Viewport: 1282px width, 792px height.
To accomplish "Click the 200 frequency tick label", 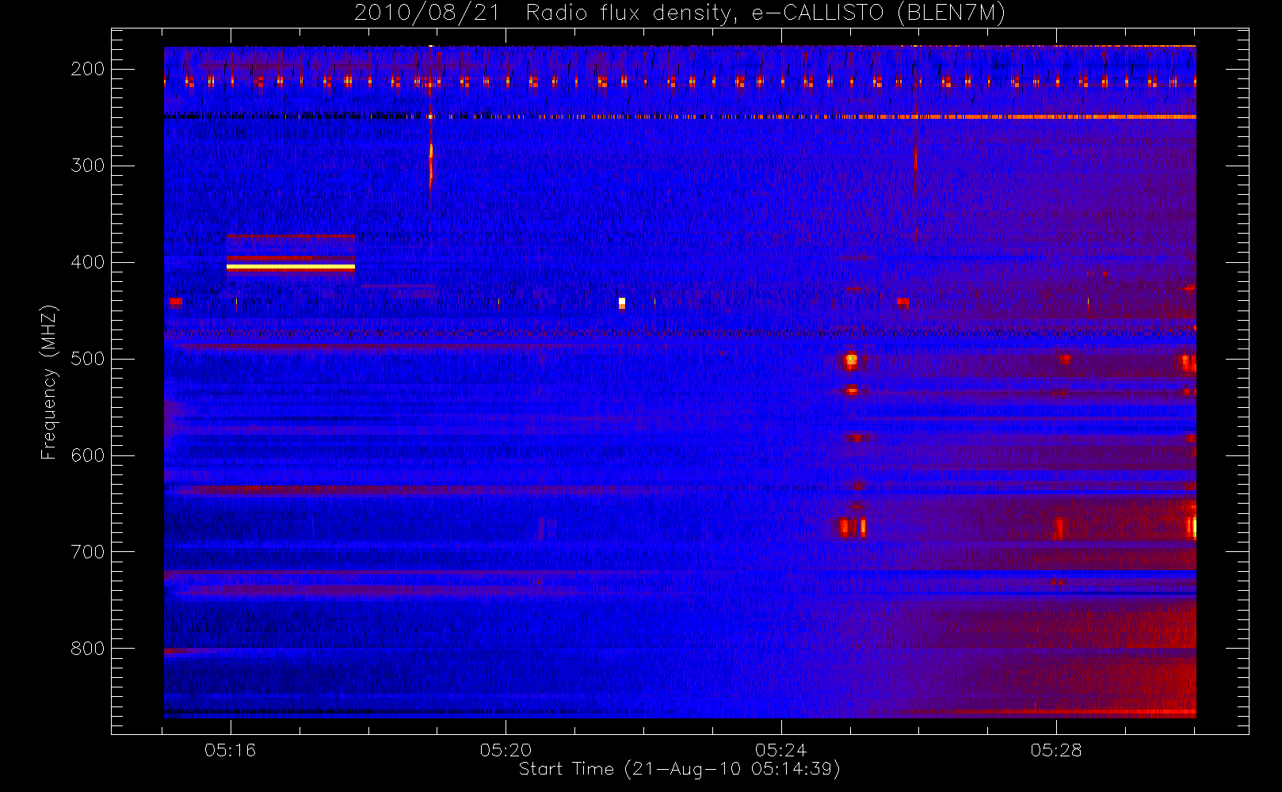I will point(88,69).
